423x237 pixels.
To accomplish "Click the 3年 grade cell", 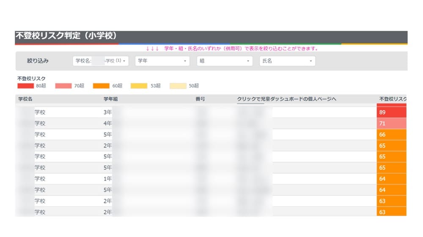I will coord(107,113).
